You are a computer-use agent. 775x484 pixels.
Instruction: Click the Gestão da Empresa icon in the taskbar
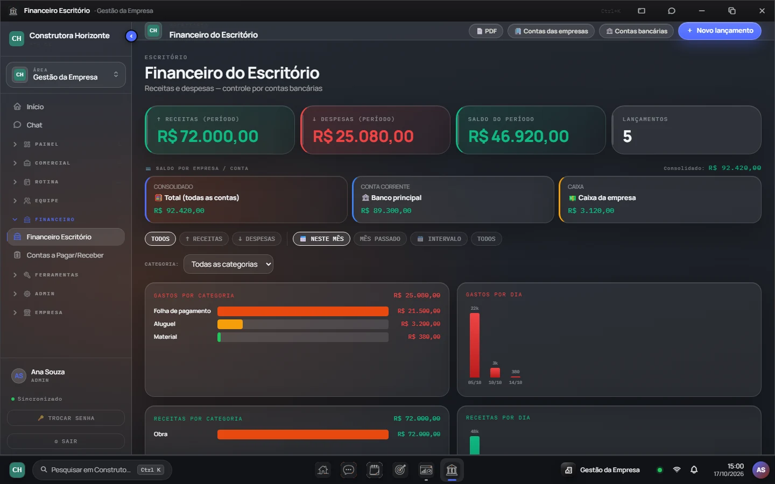pos(568,470)
